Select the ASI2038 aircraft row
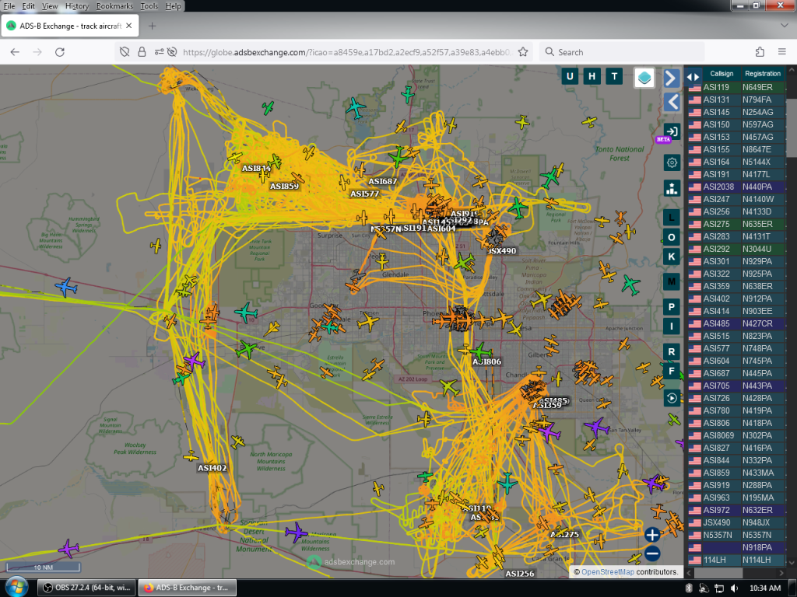Image resolution: width=797 pixels, height=597 pixels. (x=736, y=187)
